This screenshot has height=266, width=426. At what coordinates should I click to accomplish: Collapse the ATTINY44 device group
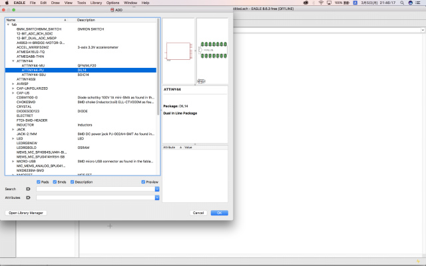pyautogui.click(x=13, y=61)
